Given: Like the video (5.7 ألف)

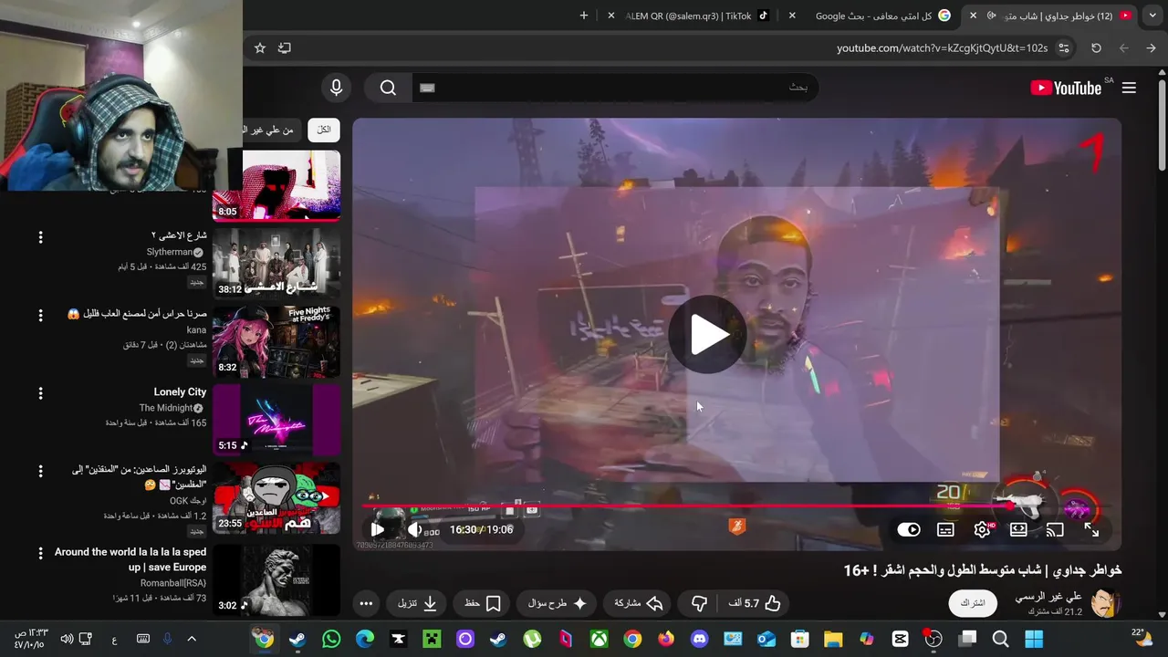Looking at the screenshot, I should tap(755, 603).
